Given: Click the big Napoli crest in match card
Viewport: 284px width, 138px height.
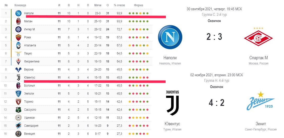Looking at the screenshot, I should 170,37.
